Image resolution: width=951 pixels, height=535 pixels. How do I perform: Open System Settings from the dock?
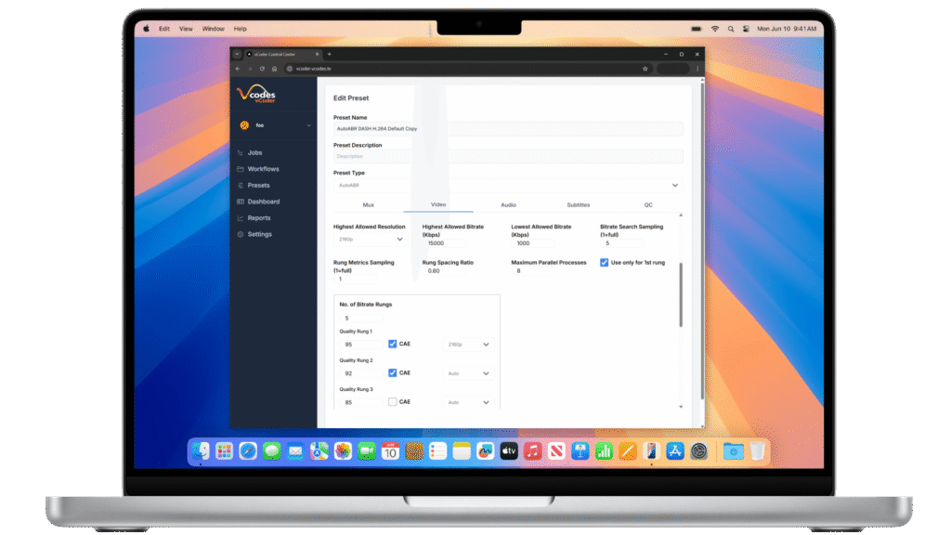(698, 451)
